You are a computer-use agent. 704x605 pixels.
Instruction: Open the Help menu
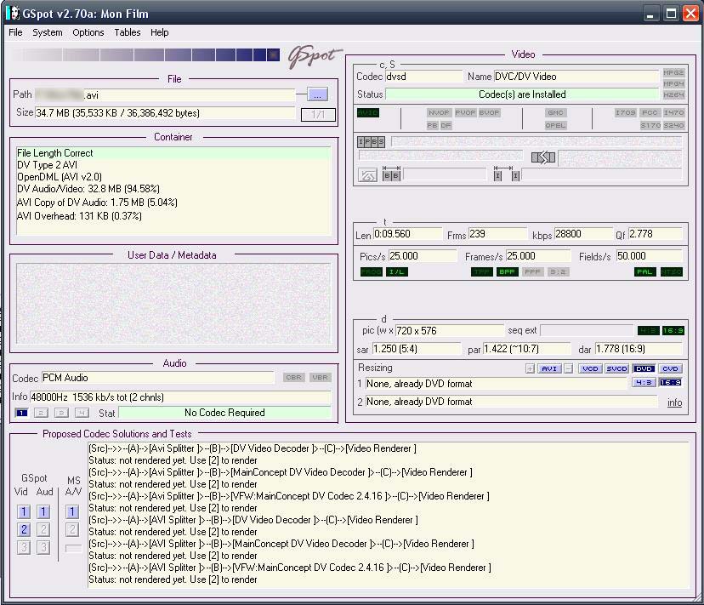pyautogui.click(x=159, y=32)
